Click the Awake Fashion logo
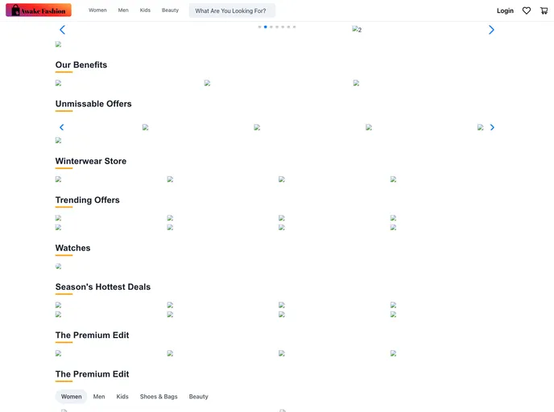Viewport: 554px width, 412px height. tap(39, 10)
